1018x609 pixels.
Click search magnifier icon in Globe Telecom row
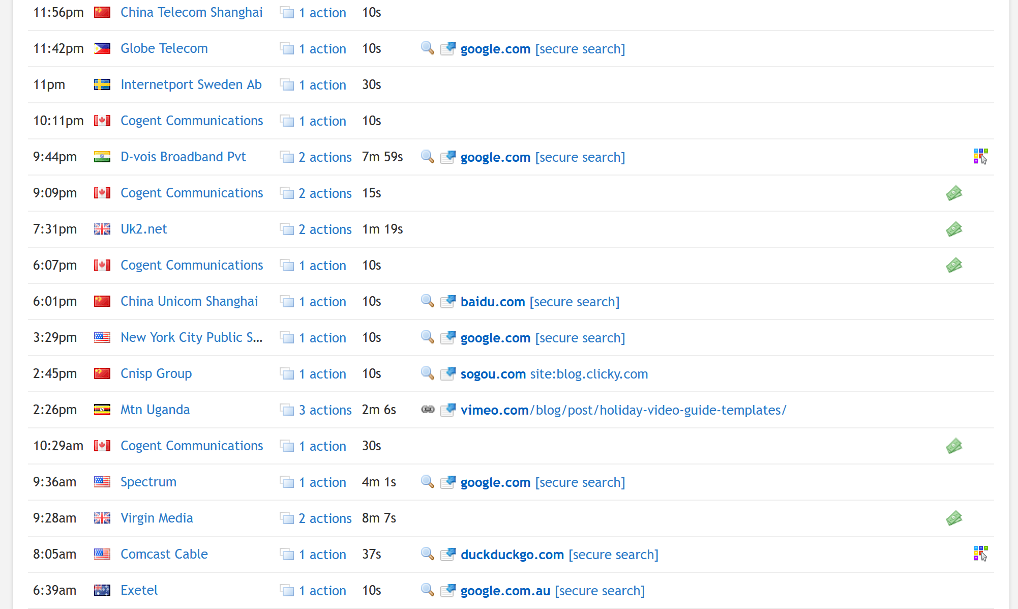pos(428,48)
